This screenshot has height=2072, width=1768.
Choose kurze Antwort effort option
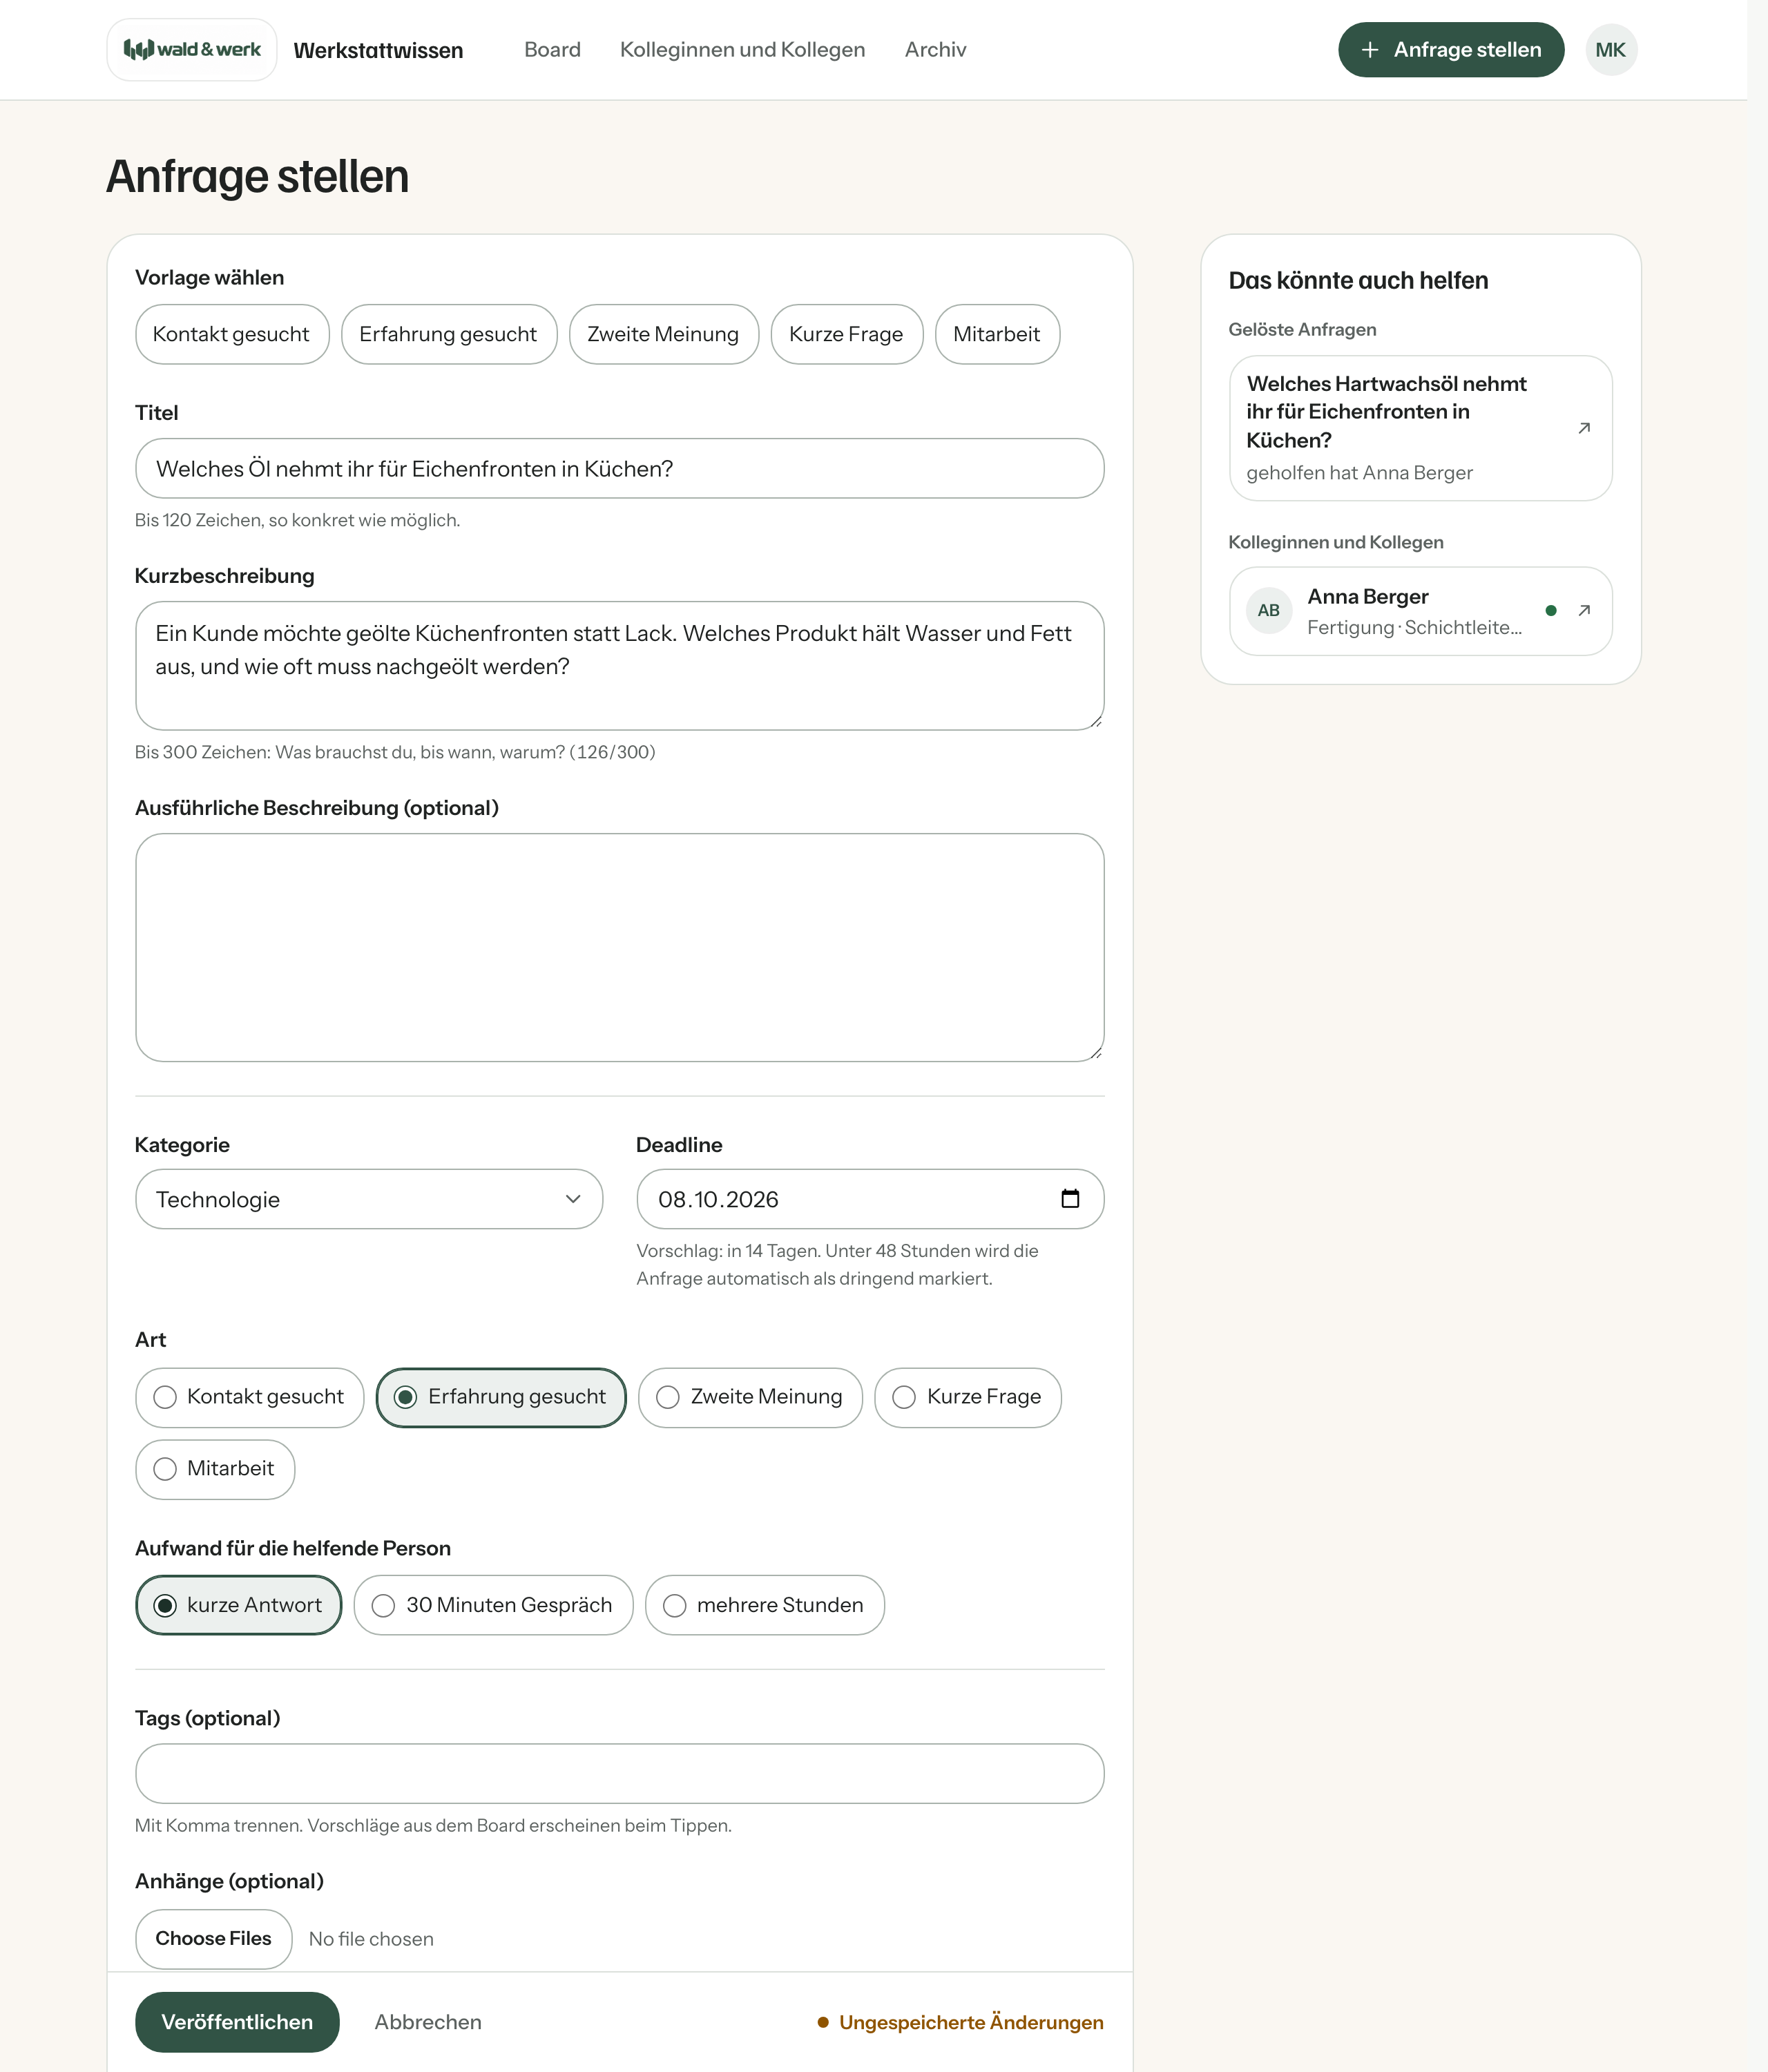point(238,1605)
